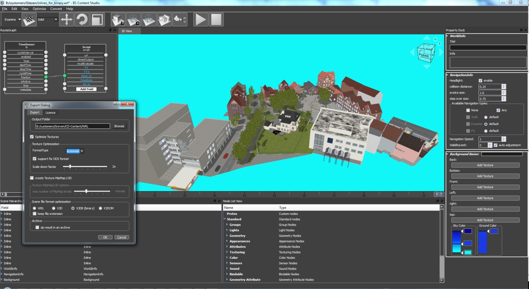Click the move (four-arrow) tool icon
This screenshot has height=289, width=529.
coord(67,19)
